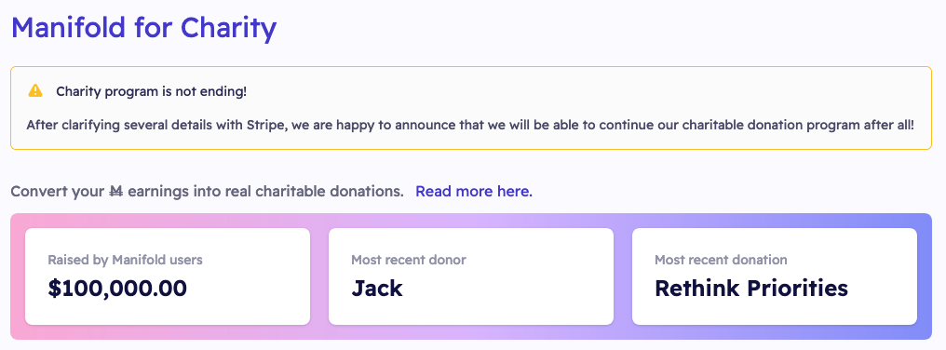Screen dimensions: 946x350
Task: Select the "Most recent donation" card
Action: 775,276
